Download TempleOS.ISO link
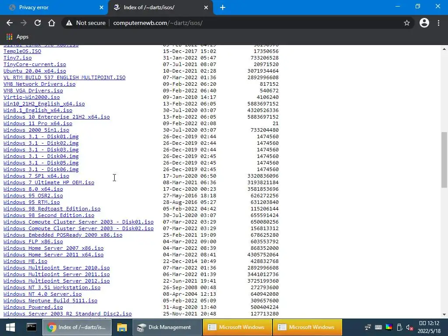The height and width of the screenshot is (336, 448). point(22,51)
